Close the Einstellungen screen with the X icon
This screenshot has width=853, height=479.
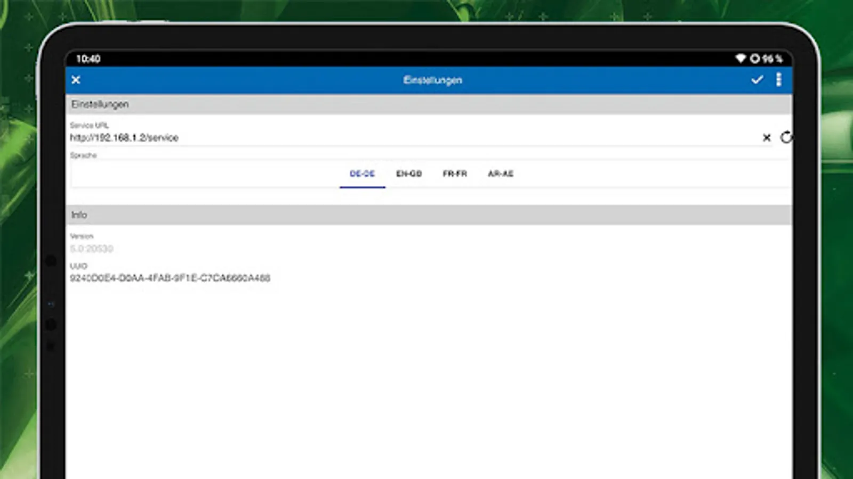[76, 80]
